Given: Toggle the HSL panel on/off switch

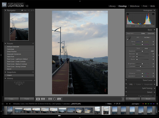Looking at the screenshot, I should [x=126, y=84].
